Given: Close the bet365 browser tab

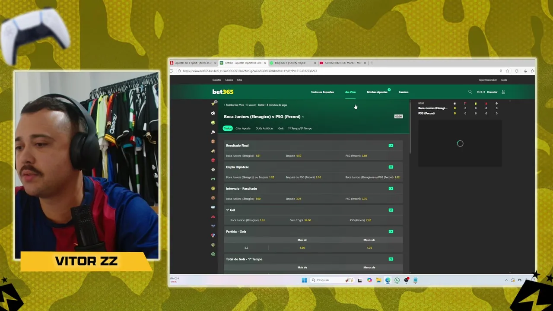Looking at the screenshot, I should tap(265, 63).
